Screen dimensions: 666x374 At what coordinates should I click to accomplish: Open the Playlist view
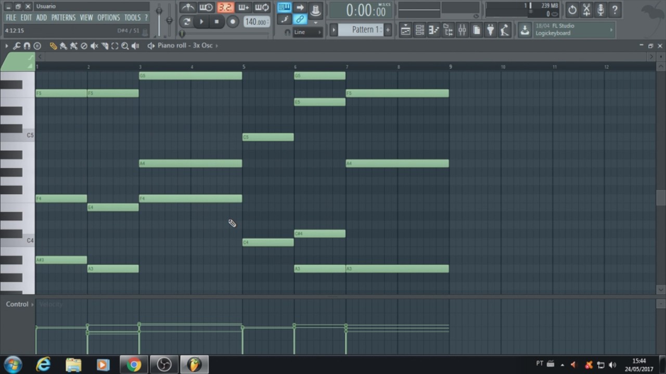[x=405, y=30]
